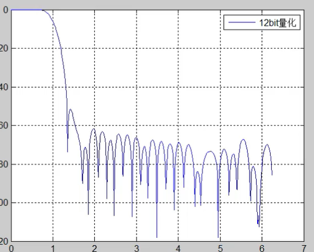Select the blue line sample in legend
This screenshot has width=314, height=252.
pyautogui.click(x=242, y=22)
